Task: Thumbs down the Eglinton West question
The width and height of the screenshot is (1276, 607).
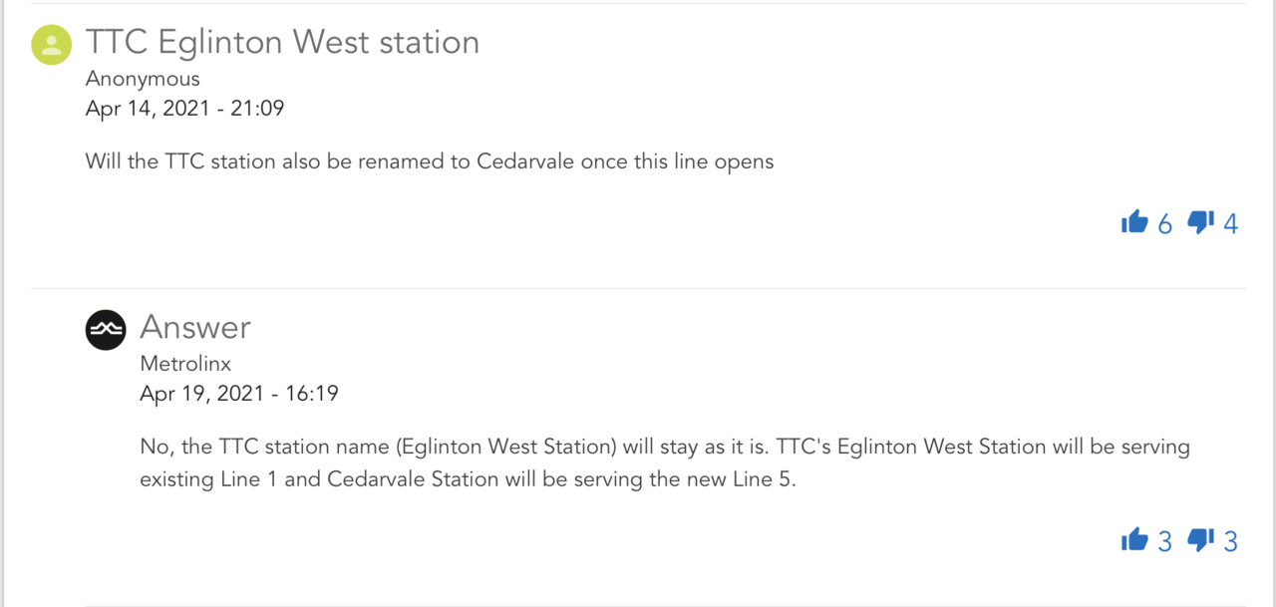Action: [1200, 222]
